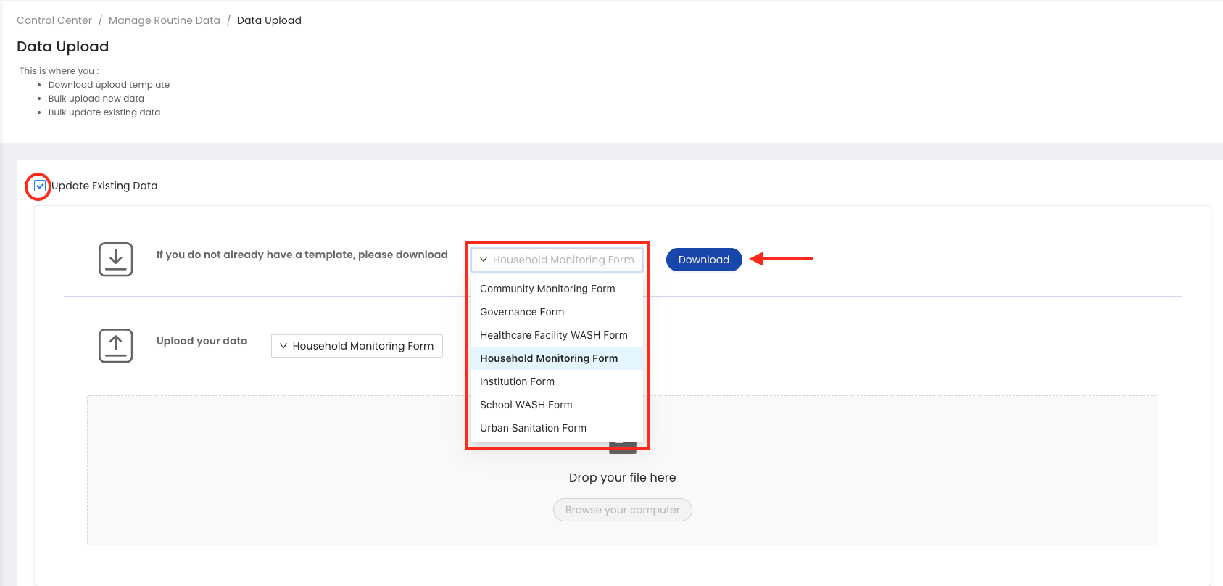The width and height of the screenshot is (1223, 586).
Task: Open the template form selector dropdown
Action: 557,260
